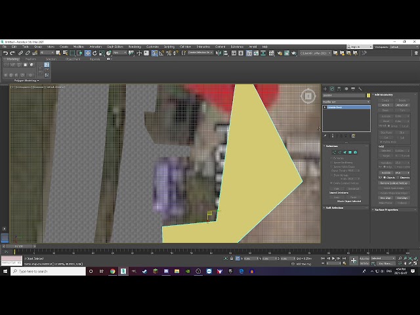Viewport: 420px width, 315px height.
Task: Toggle the Angle Snap button
Action: (161, 53)
